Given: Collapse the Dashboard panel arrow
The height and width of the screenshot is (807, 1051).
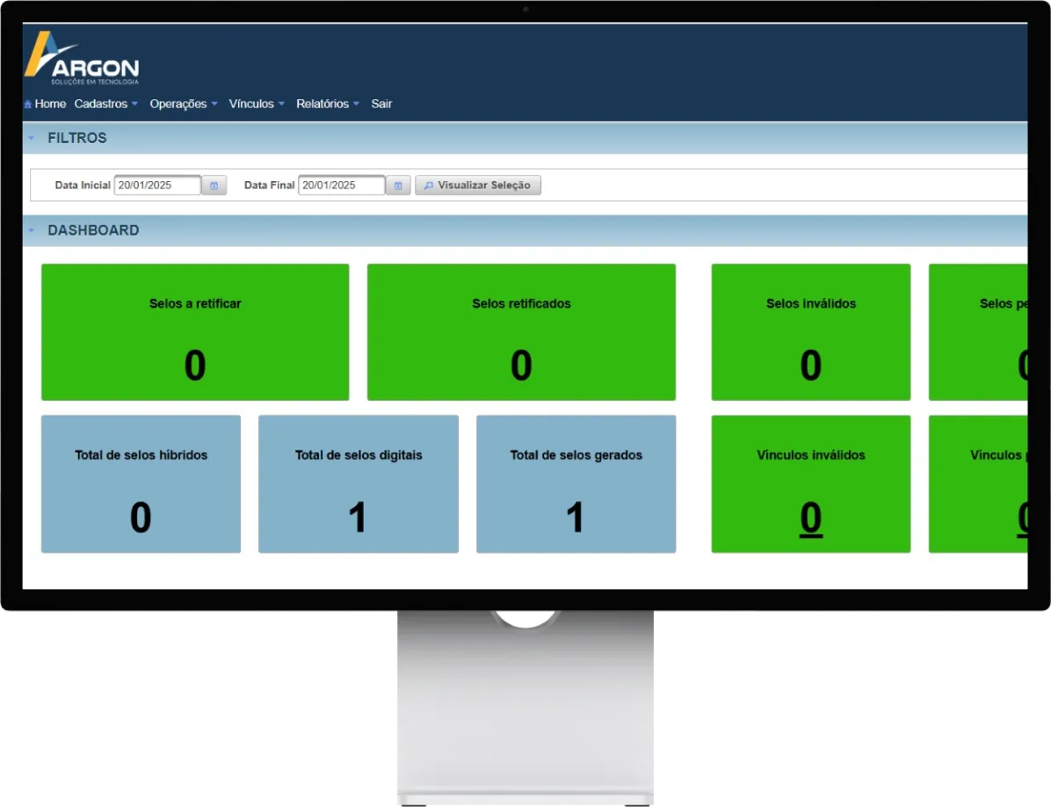Looking at the screenshot, I should click(x=32, y=230).
